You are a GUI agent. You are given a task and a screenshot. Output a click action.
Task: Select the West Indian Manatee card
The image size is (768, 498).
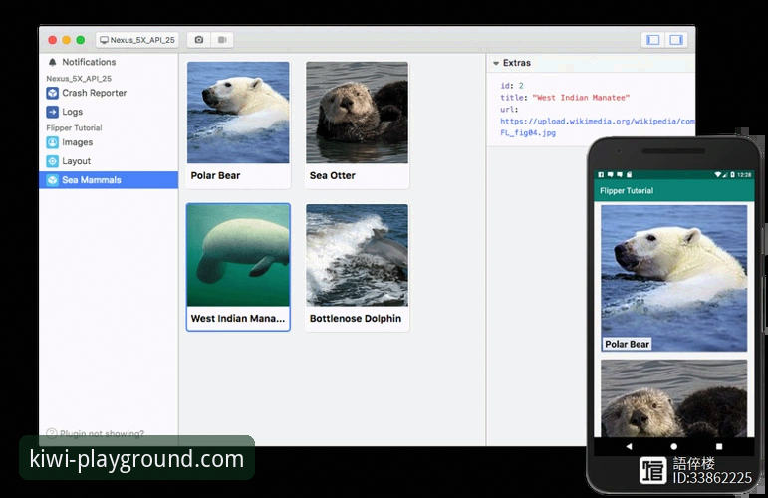click(x=238, y=267)
